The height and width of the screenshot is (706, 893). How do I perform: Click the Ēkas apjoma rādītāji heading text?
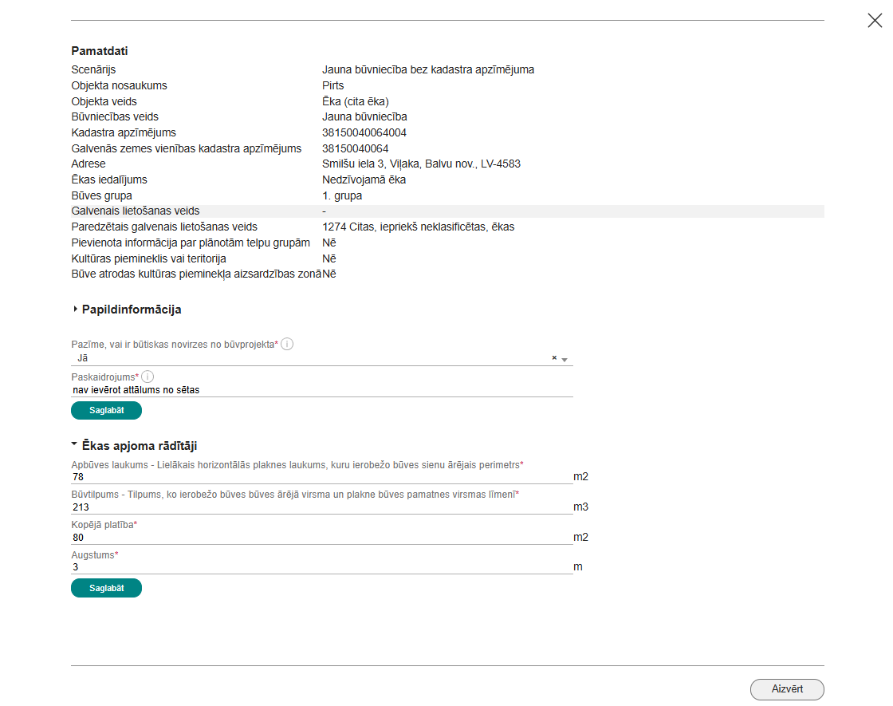[x=140, y=446]
